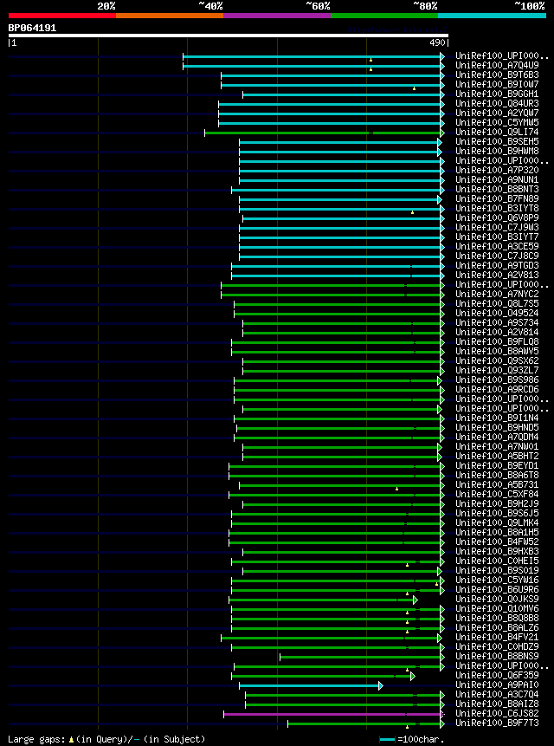This screenshot has width=554, height=746.
Task: Select label UniRef100_A9TGD3
Action: [497, 265]
